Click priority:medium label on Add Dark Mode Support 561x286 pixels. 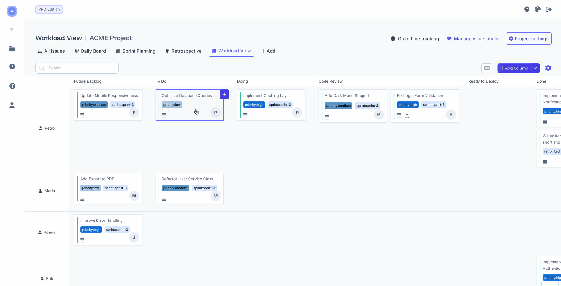tap(338, 106)
